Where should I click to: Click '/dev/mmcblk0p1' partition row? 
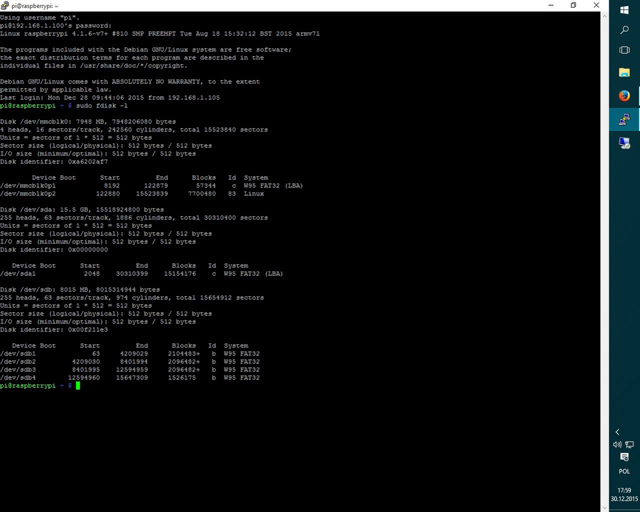point(151,186)
